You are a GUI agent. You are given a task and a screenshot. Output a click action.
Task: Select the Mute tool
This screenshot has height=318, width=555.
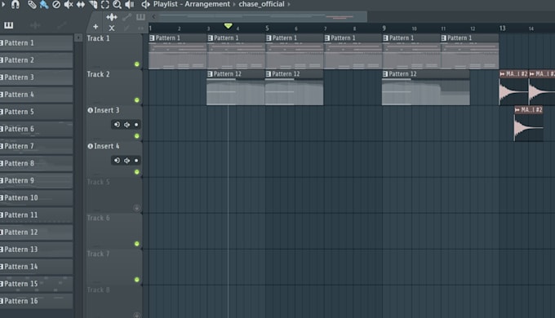pos(69,5)
